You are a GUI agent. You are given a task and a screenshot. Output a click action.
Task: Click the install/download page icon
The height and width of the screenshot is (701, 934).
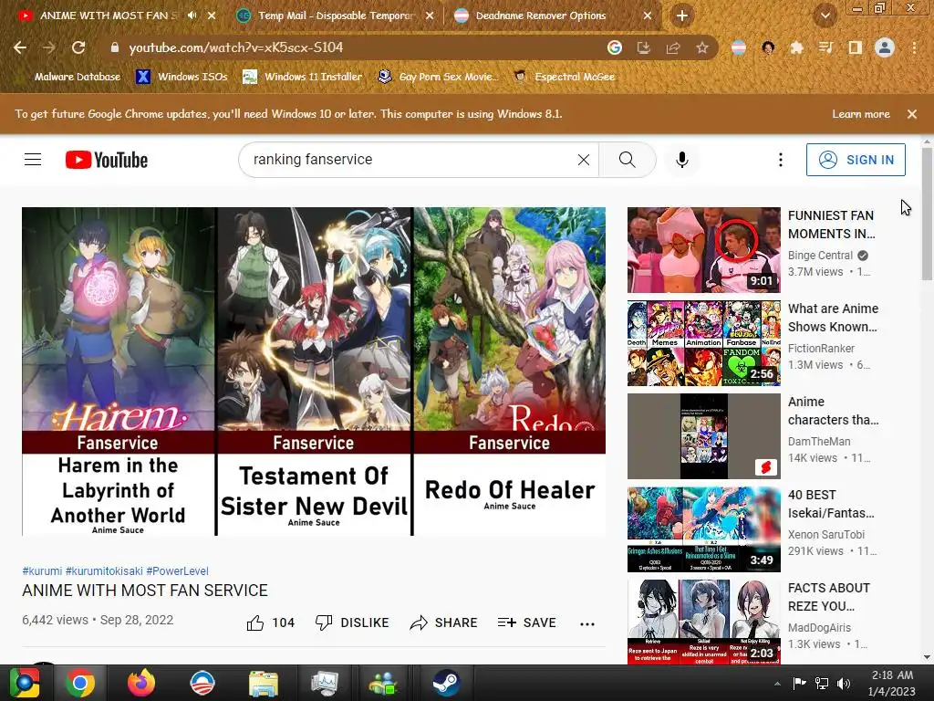point(643,47)
